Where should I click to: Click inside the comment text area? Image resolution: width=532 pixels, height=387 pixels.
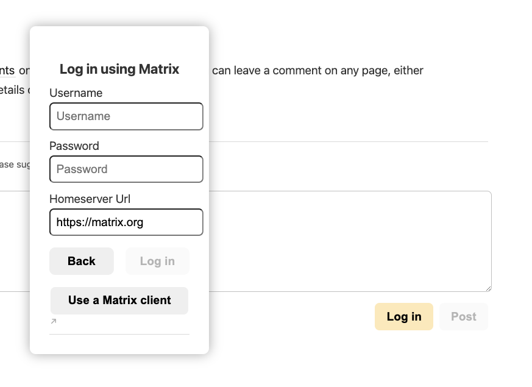click(349, 241)
